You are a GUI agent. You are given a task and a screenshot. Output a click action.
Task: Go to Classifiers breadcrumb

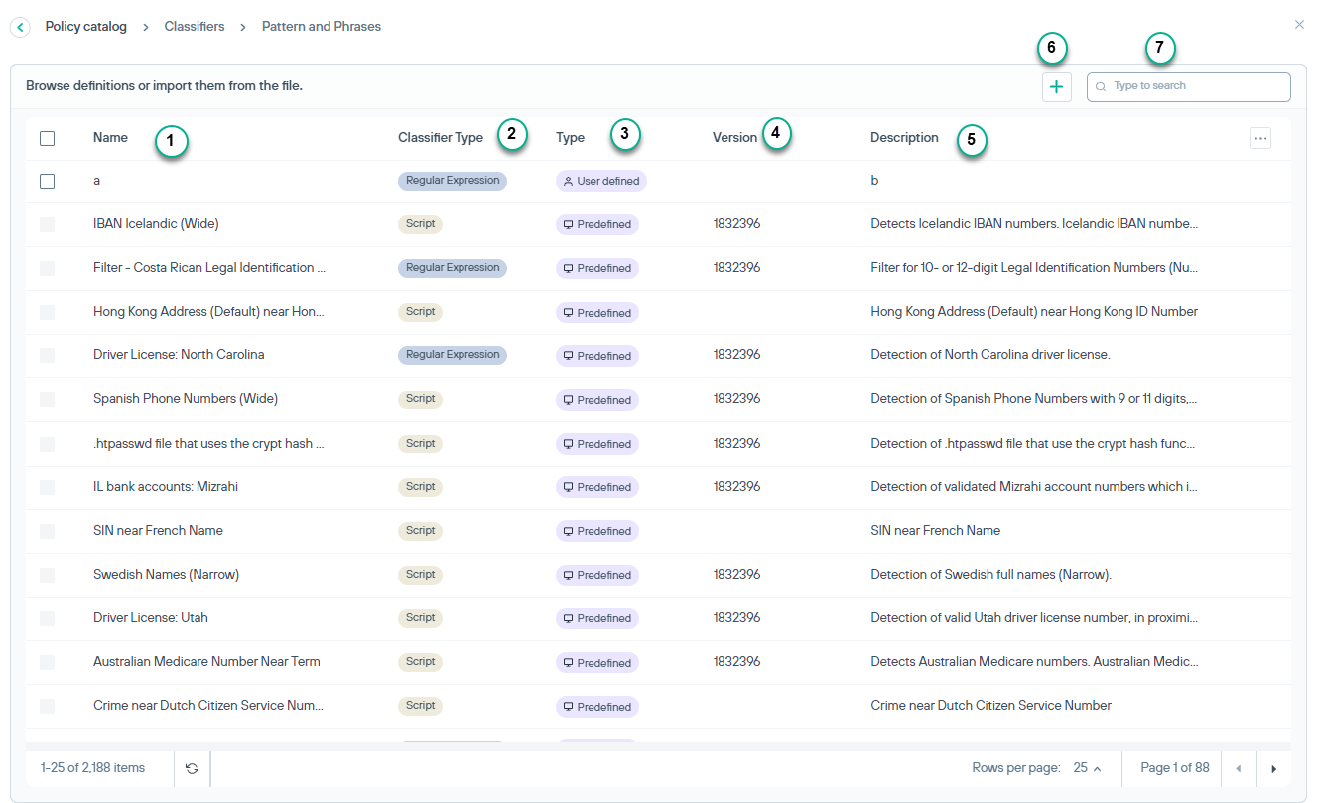(x=195, y=27)
